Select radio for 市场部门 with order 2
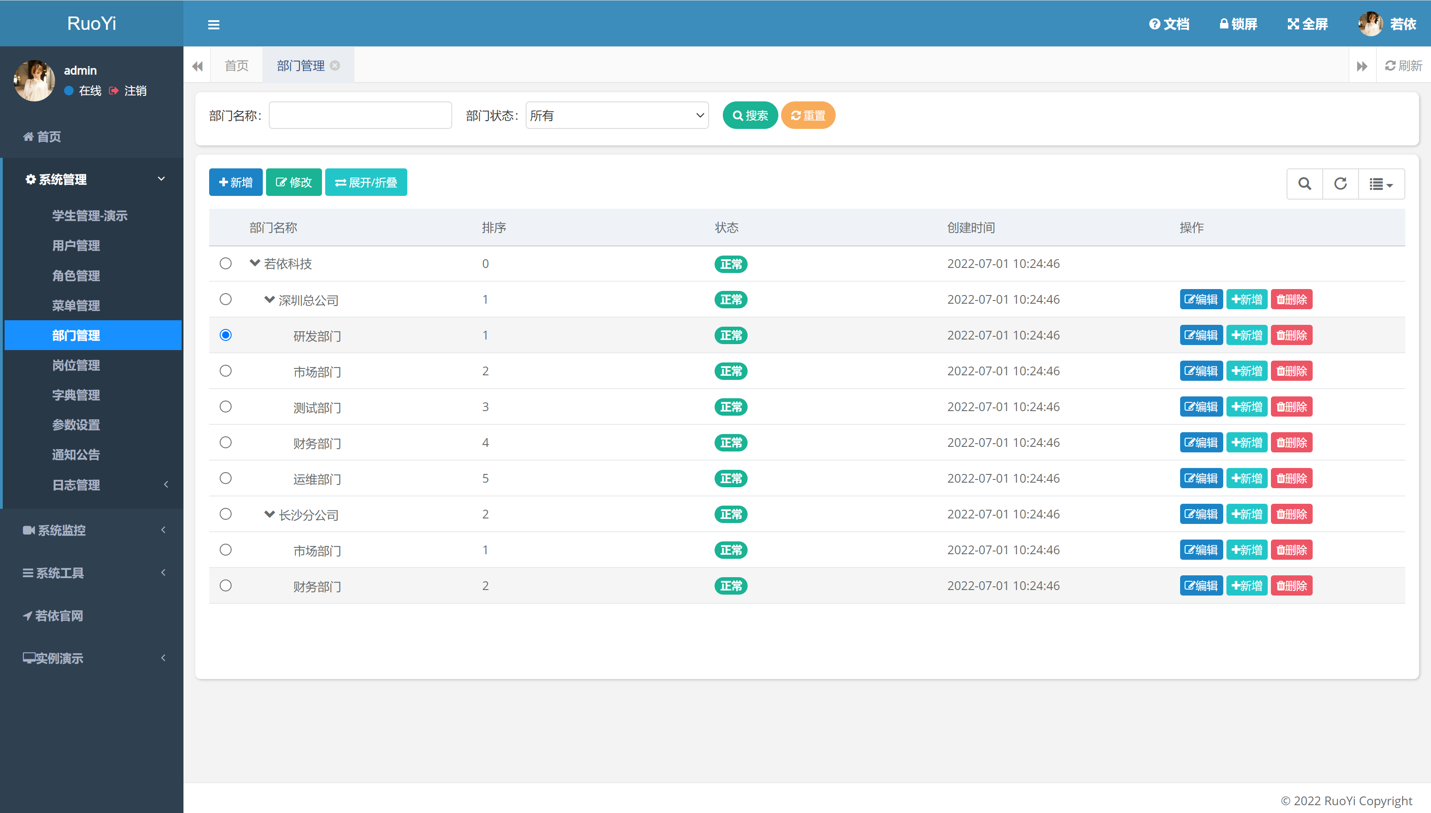The height and width of the screenshot is (813, 1431). 226,370
